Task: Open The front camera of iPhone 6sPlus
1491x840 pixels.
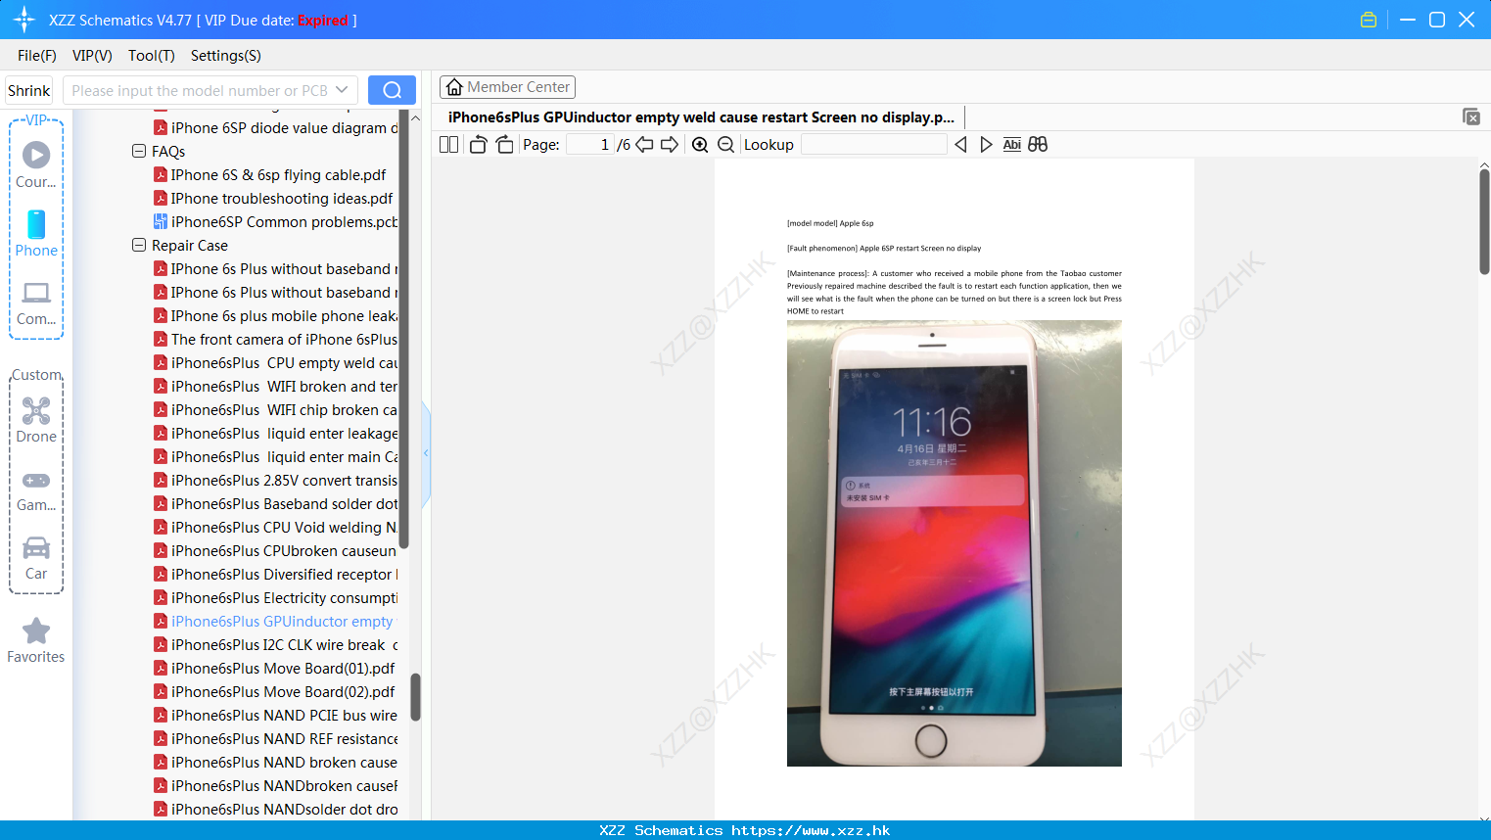Action: coord(275,340)
